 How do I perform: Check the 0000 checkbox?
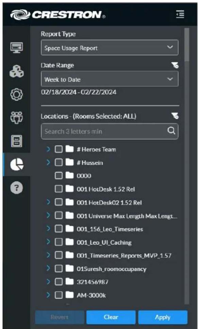click(x=59, y=176)
